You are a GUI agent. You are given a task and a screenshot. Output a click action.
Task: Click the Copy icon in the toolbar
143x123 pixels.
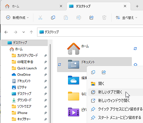point(53,18)
